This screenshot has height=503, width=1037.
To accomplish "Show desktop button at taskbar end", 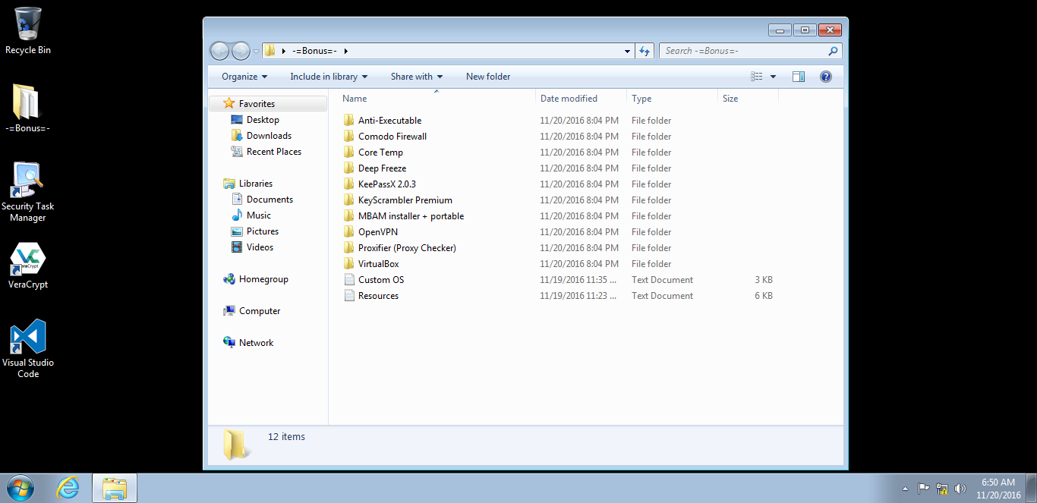I will pos(1032,489).
